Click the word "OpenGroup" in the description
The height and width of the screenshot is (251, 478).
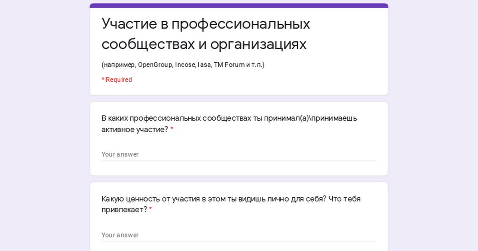155,65
